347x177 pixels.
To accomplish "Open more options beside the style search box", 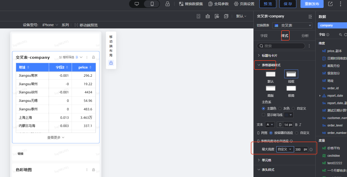I will coord(309,46).
